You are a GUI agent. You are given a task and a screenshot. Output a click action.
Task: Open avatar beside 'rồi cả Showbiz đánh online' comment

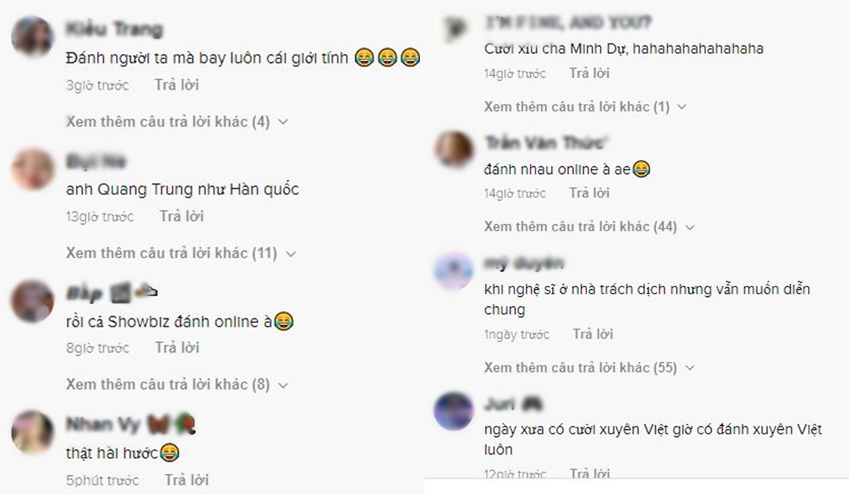[x=33, y=301]
